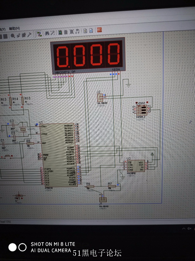The height and width of the screenshot is (261, 195).
Task: Click the 1234 digit-select pin label
Action: [116, 69]
